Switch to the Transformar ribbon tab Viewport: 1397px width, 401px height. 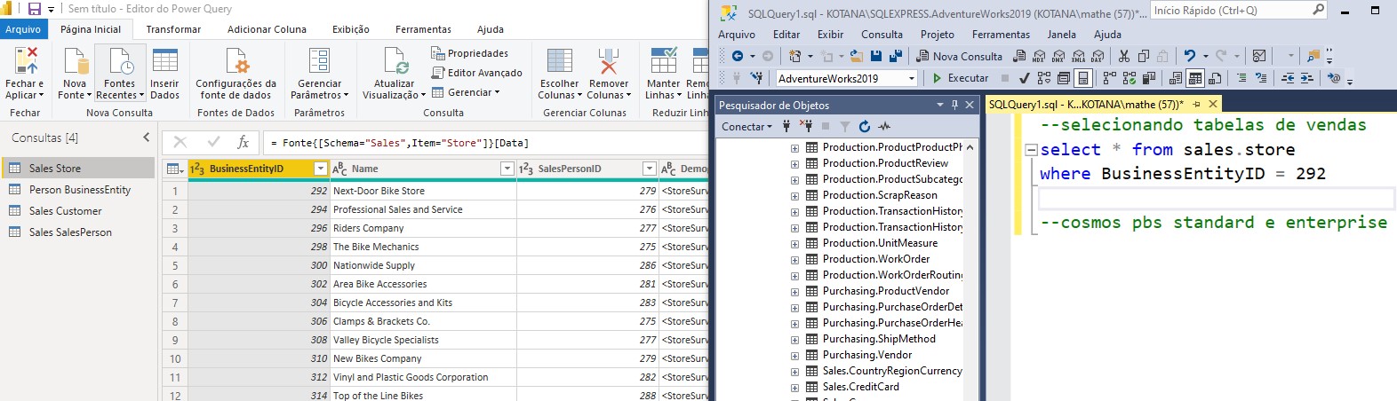point(173,29)
